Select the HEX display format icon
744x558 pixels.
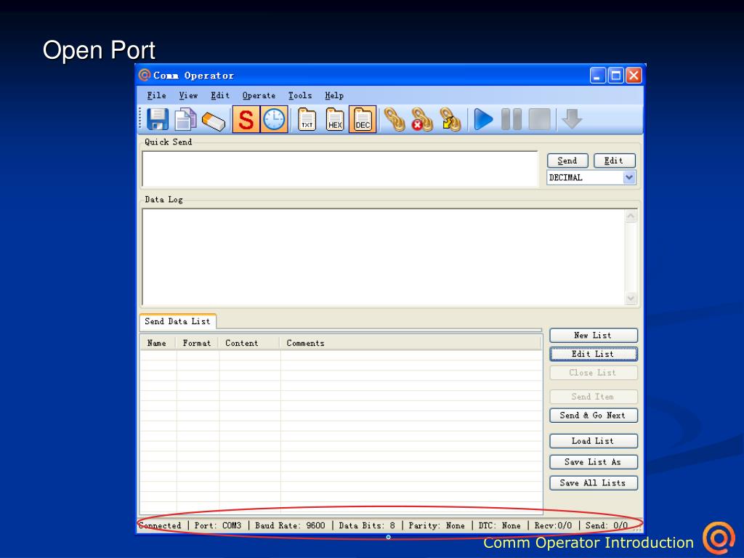[x=335, y=119]
